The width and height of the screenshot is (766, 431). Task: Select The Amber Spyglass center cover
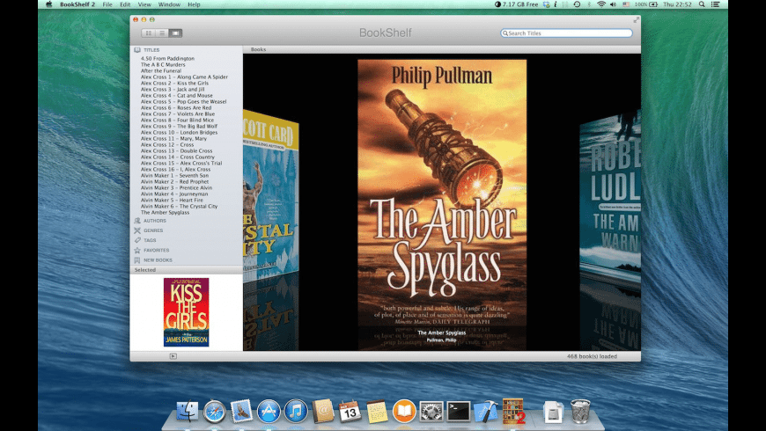point(442,193)
